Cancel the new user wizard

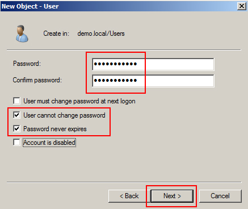pos(220,196)
